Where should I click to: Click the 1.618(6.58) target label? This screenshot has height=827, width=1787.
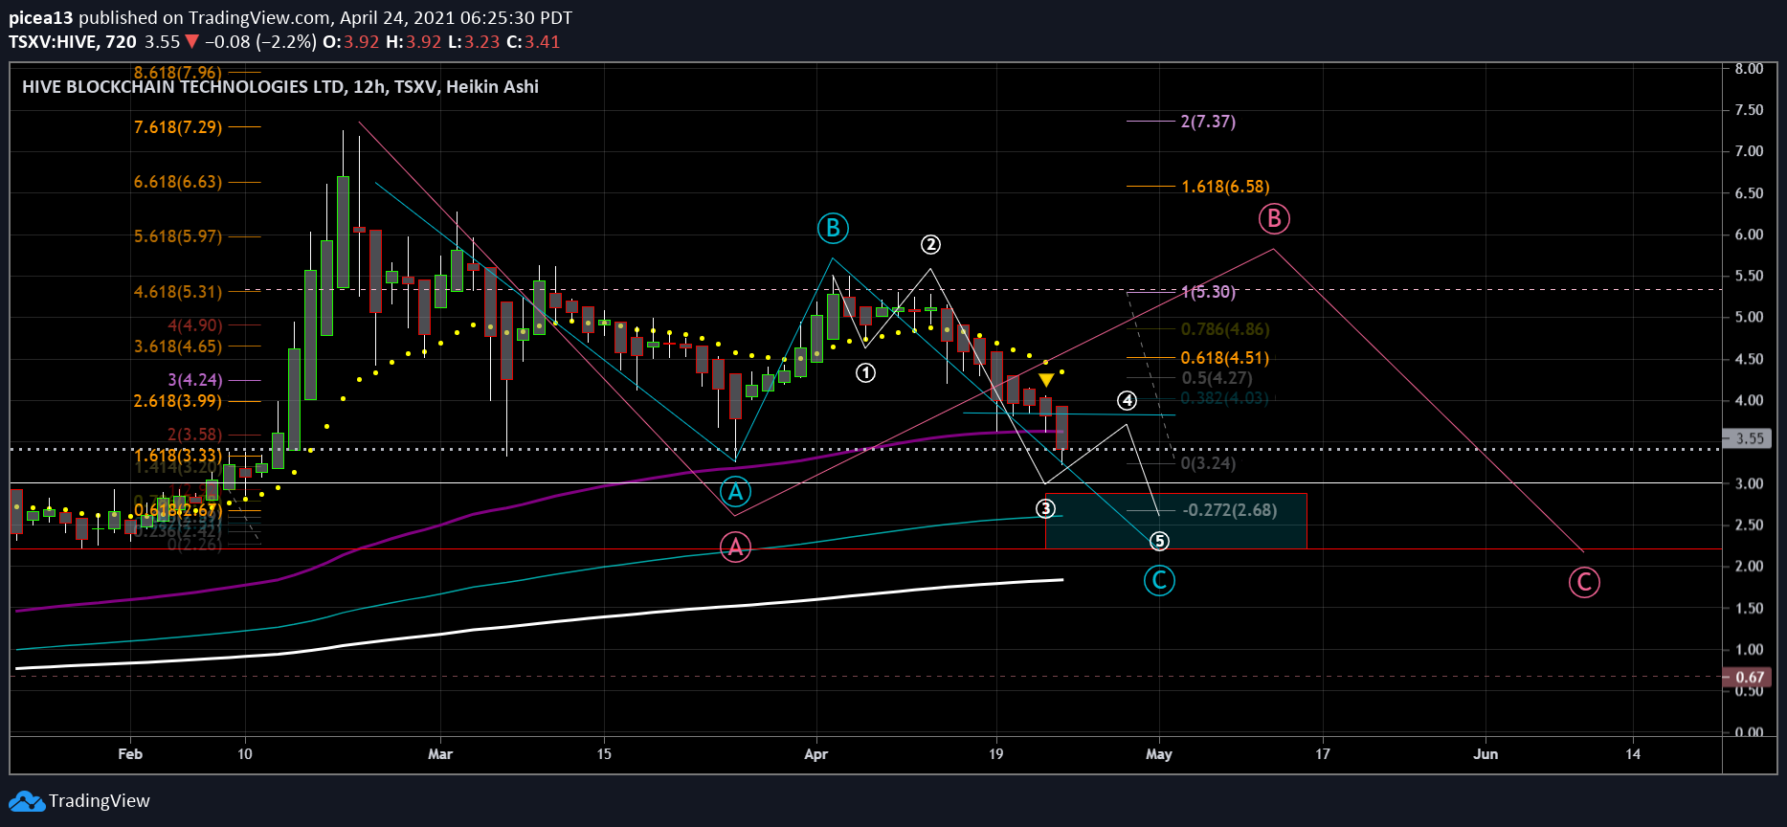(1226, 187)
